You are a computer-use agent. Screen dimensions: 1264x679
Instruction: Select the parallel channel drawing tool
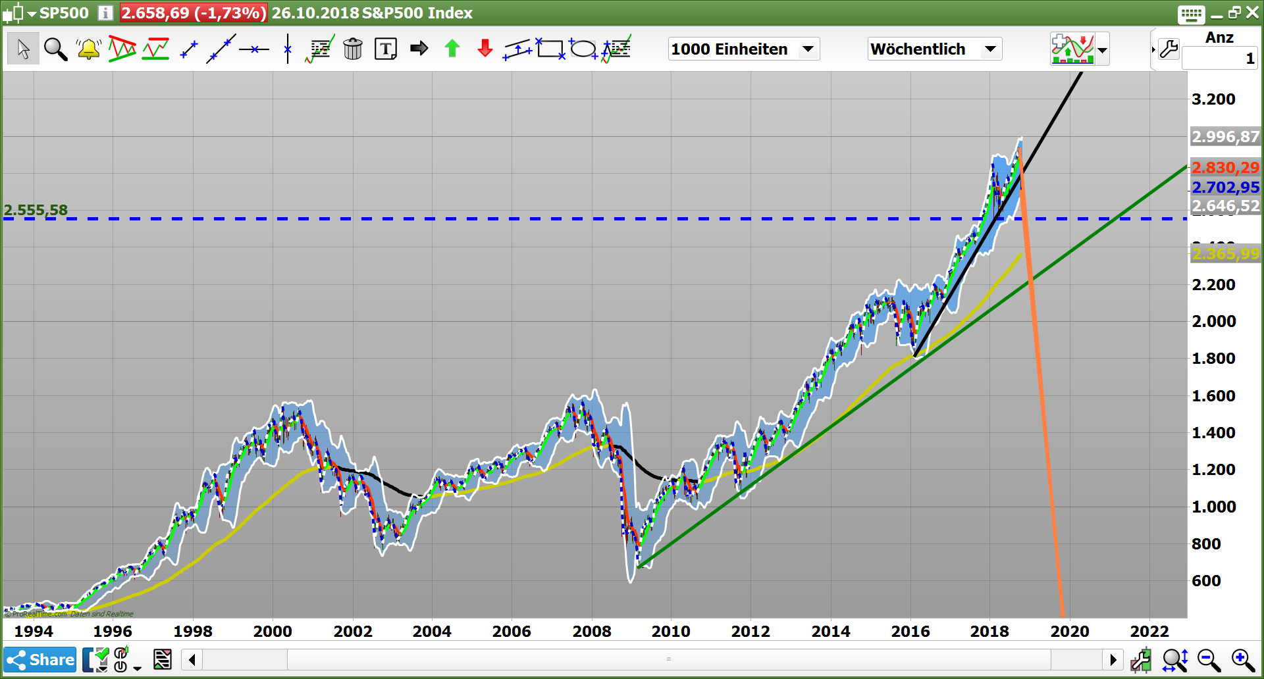(x=518, y=49)
